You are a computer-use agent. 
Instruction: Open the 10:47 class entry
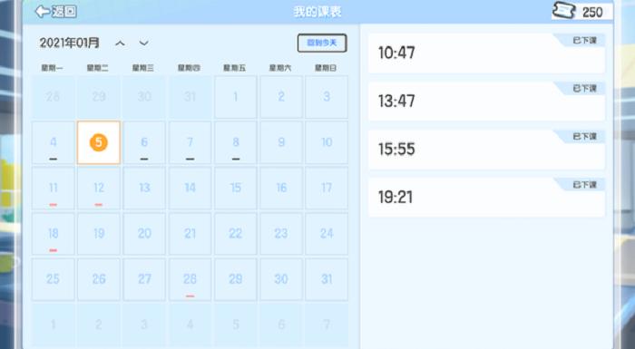(x=486, y=53)
